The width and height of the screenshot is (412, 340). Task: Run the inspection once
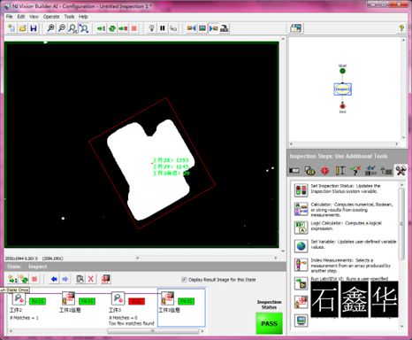102,28
